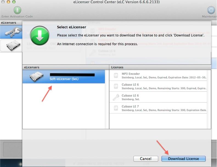Select the Soft-eLicenser (SeL) row

(64, 77)
